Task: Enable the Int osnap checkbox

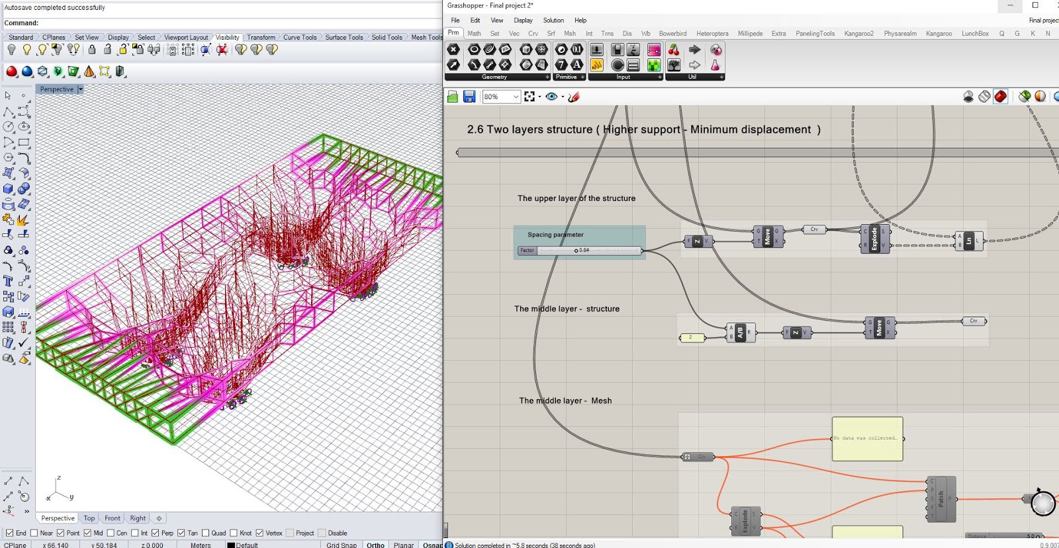Action: click(x=135, y=533)
